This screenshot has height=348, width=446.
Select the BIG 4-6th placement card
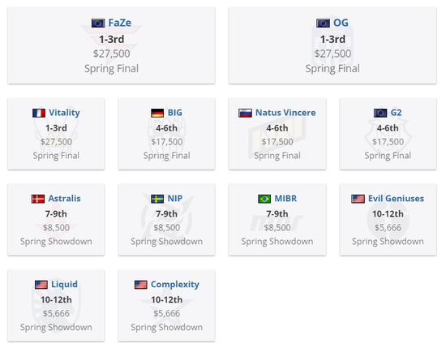coord(167,134)
